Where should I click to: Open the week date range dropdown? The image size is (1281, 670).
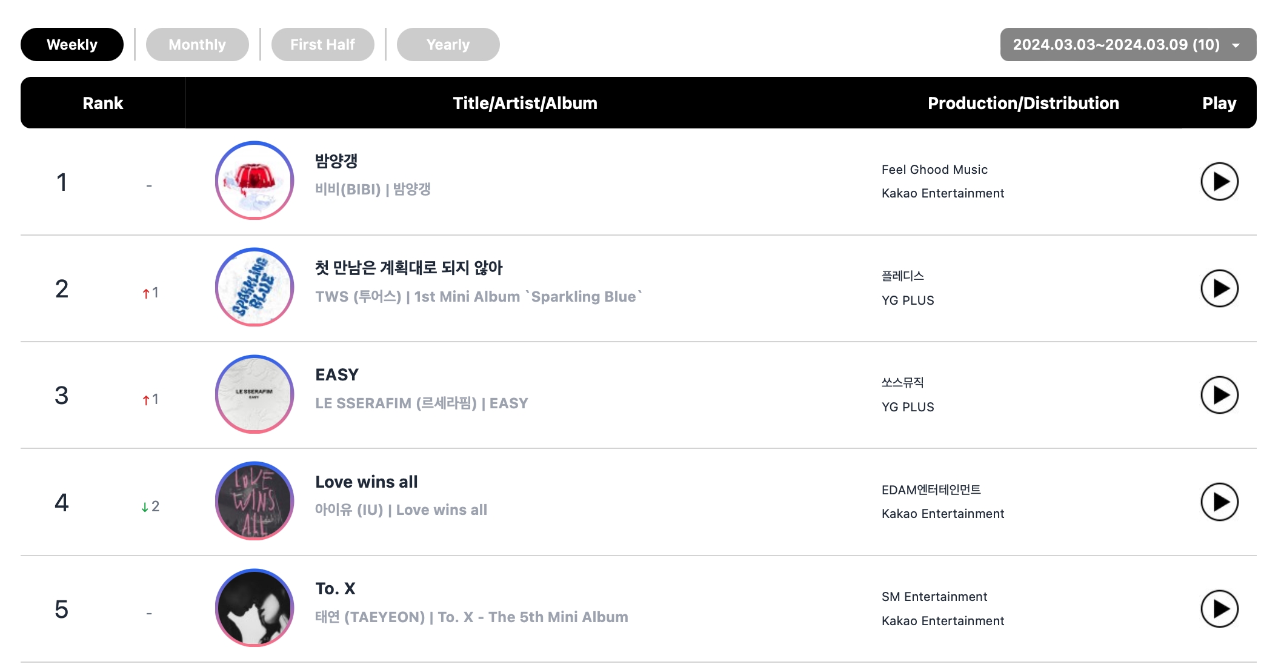click(1128, 44)
